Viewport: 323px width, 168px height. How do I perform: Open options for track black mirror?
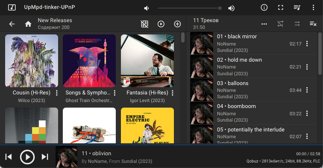(307, 43)
